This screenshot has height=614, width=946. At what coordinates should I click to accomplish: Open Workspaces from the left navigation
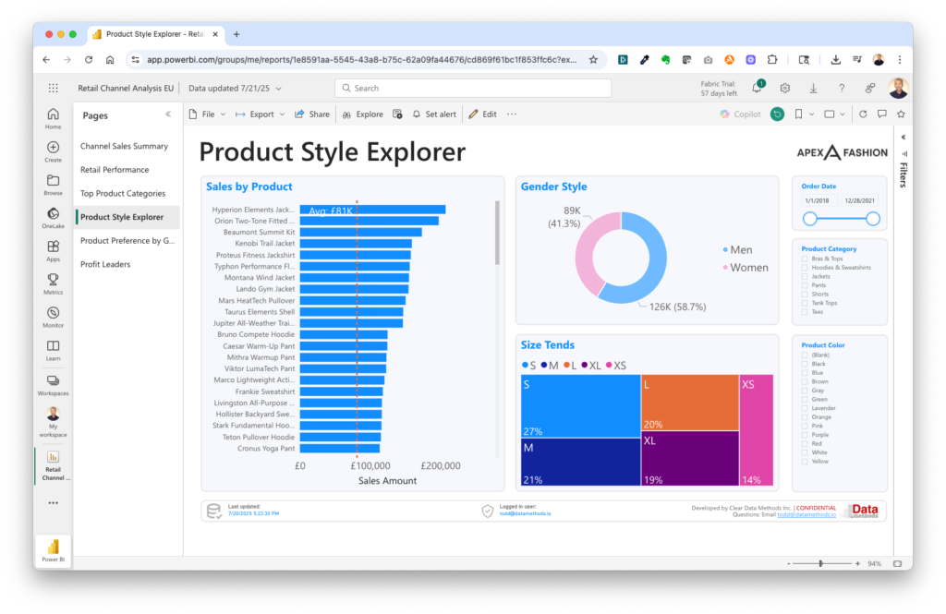click(53, 380)
